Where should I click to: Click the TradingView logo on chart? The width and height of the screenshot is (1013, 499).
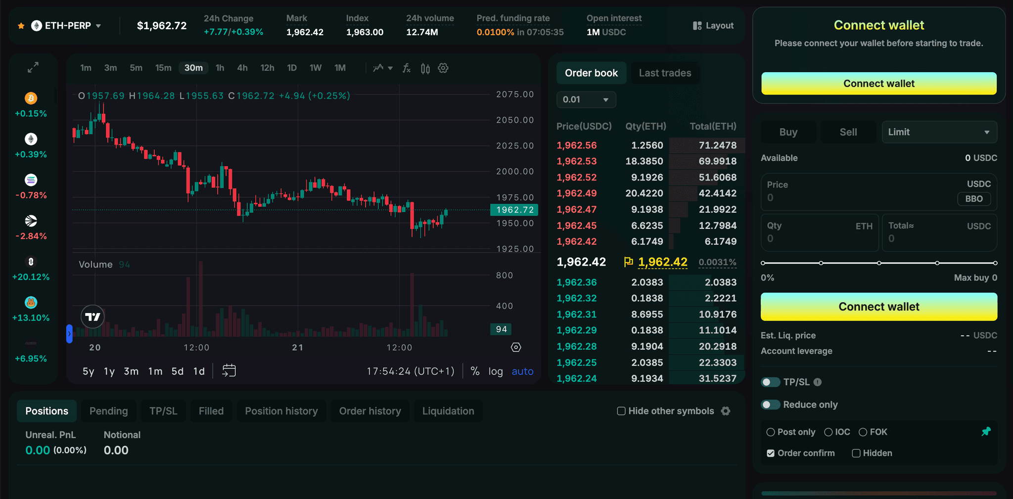click(92, 317)
